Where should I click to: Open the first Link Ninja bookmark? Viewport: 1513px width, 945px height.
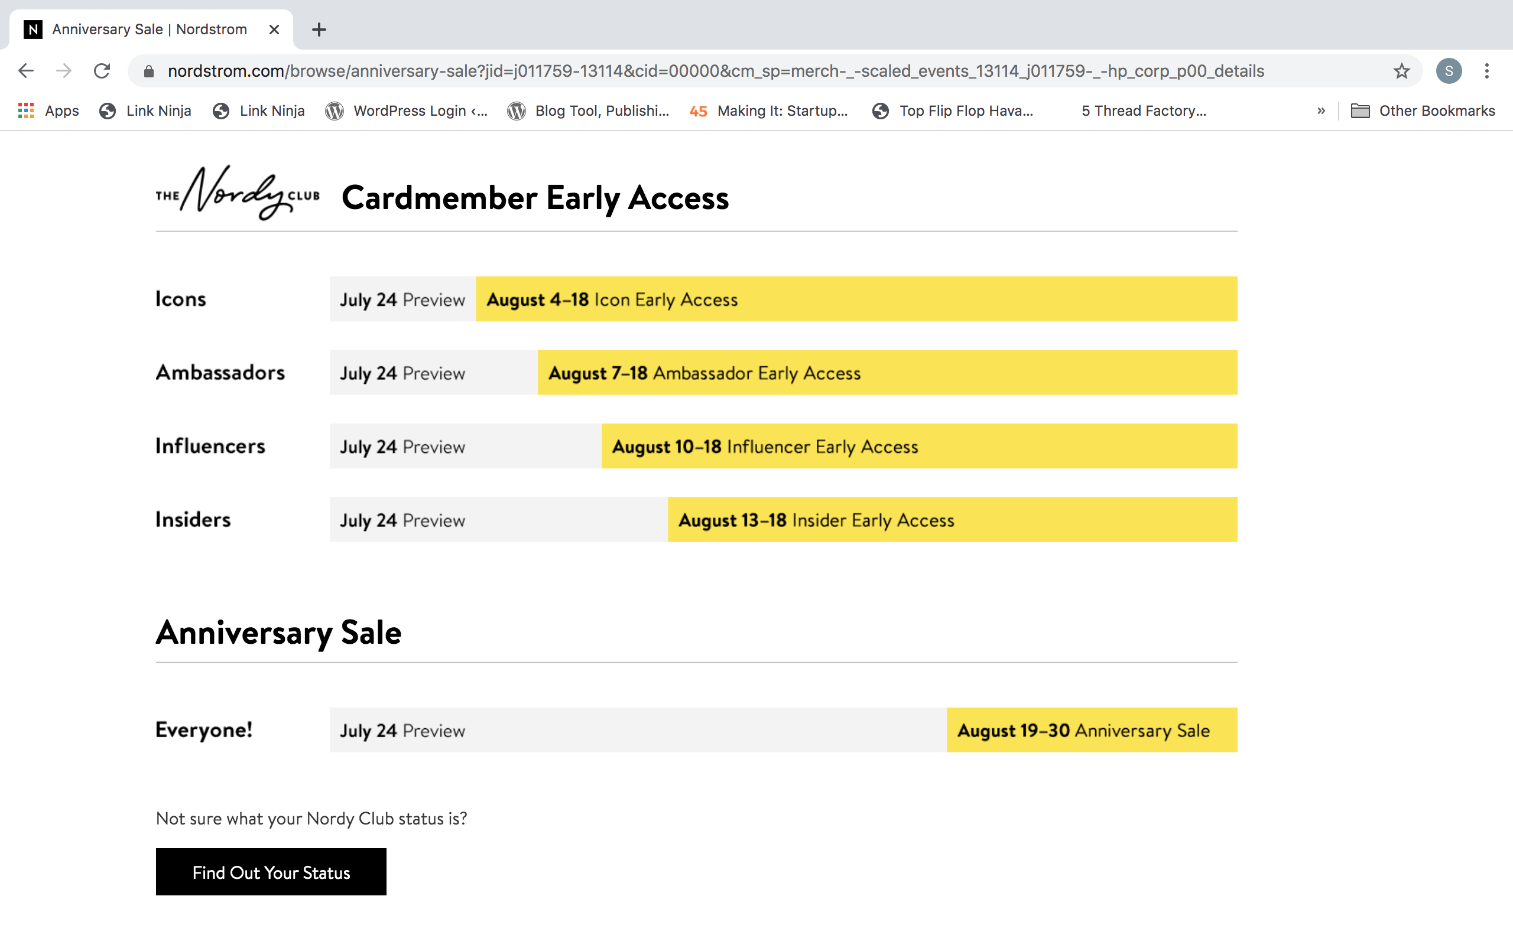pos(145,110)
